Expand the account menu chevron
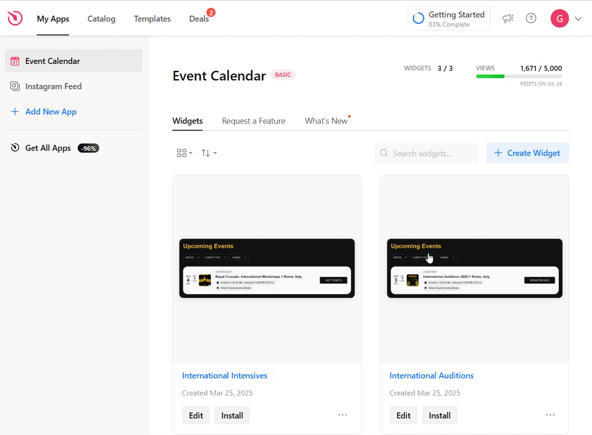 coord(578,19)
